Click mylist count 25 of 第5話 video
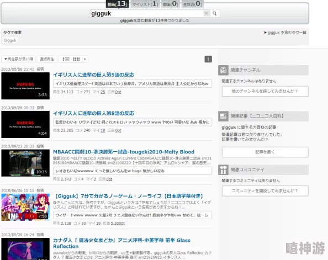Viewport: 328px width, 260px height. 103,92
